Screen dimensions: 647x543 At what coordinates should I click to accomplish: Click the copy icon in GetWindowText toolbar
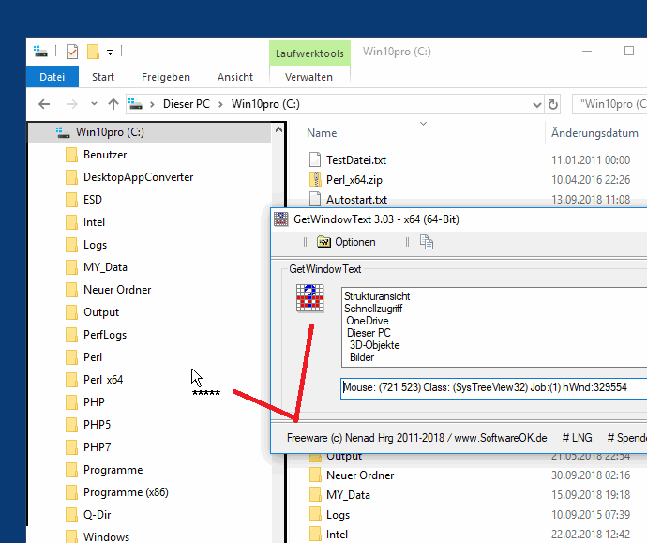point(427,242)
